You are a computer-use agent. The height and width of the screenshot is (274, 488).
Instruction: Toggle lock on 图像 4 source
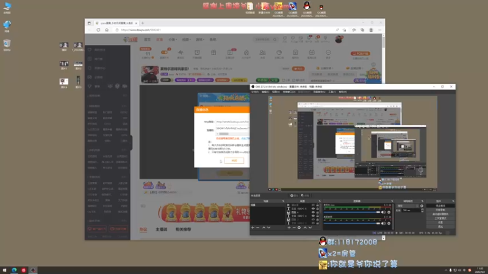(x=317, y=213)
